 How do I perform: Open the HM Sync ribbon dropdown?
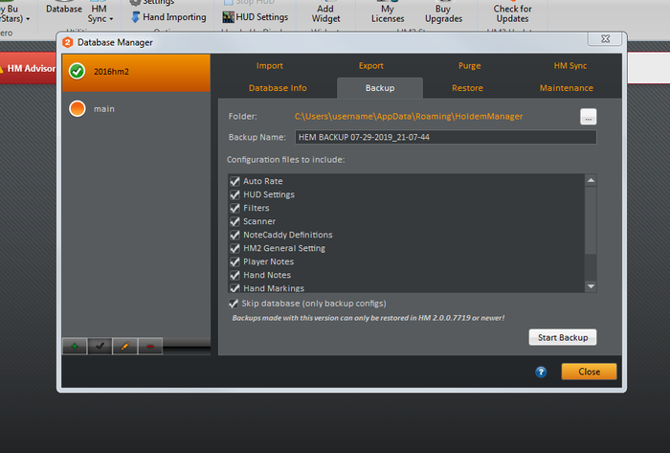click(x=100, y=13)
